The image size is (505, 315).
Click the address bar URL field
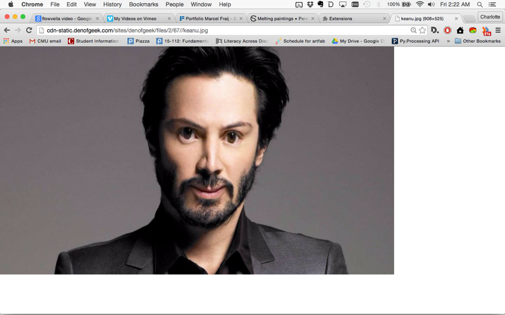click(x=222, y=30)
